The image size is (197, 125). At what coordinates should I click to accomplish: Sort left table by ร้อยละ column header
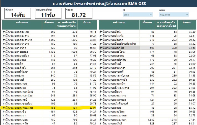[x=87, y=25]
